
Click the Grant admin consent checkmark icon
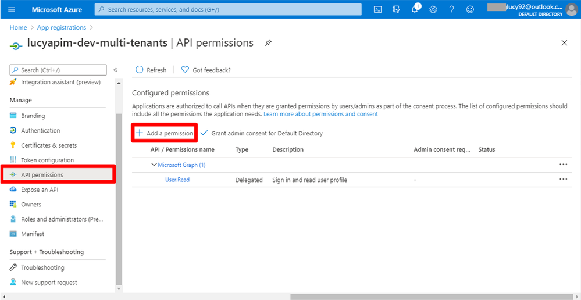204,133
